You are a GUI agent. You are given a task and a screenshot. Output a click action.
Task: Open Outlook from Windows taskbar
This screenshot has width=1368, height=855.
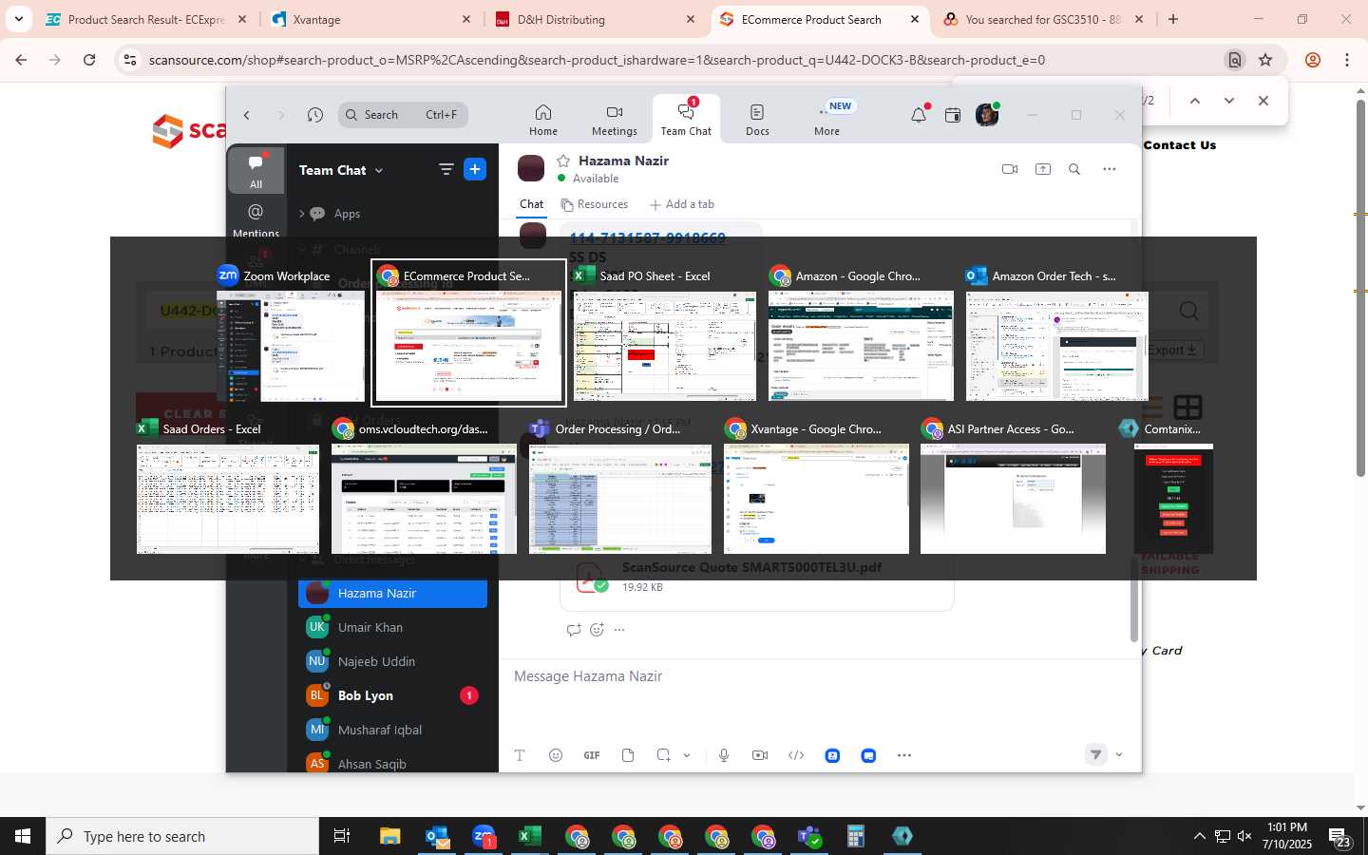click(437, 836)
